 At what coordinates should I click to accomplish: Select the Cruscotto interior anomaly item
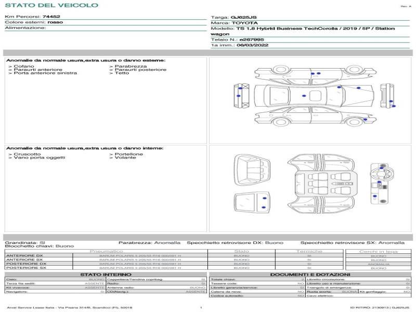(27, 154)
